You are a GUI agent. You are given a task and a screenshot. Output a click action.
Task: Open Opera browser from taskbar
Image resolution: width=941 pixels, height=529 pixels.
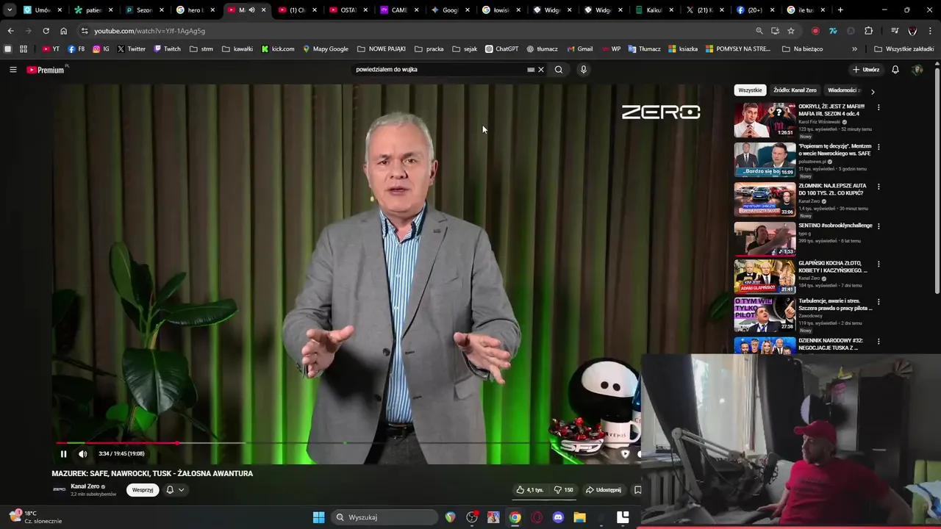(537, 517)
